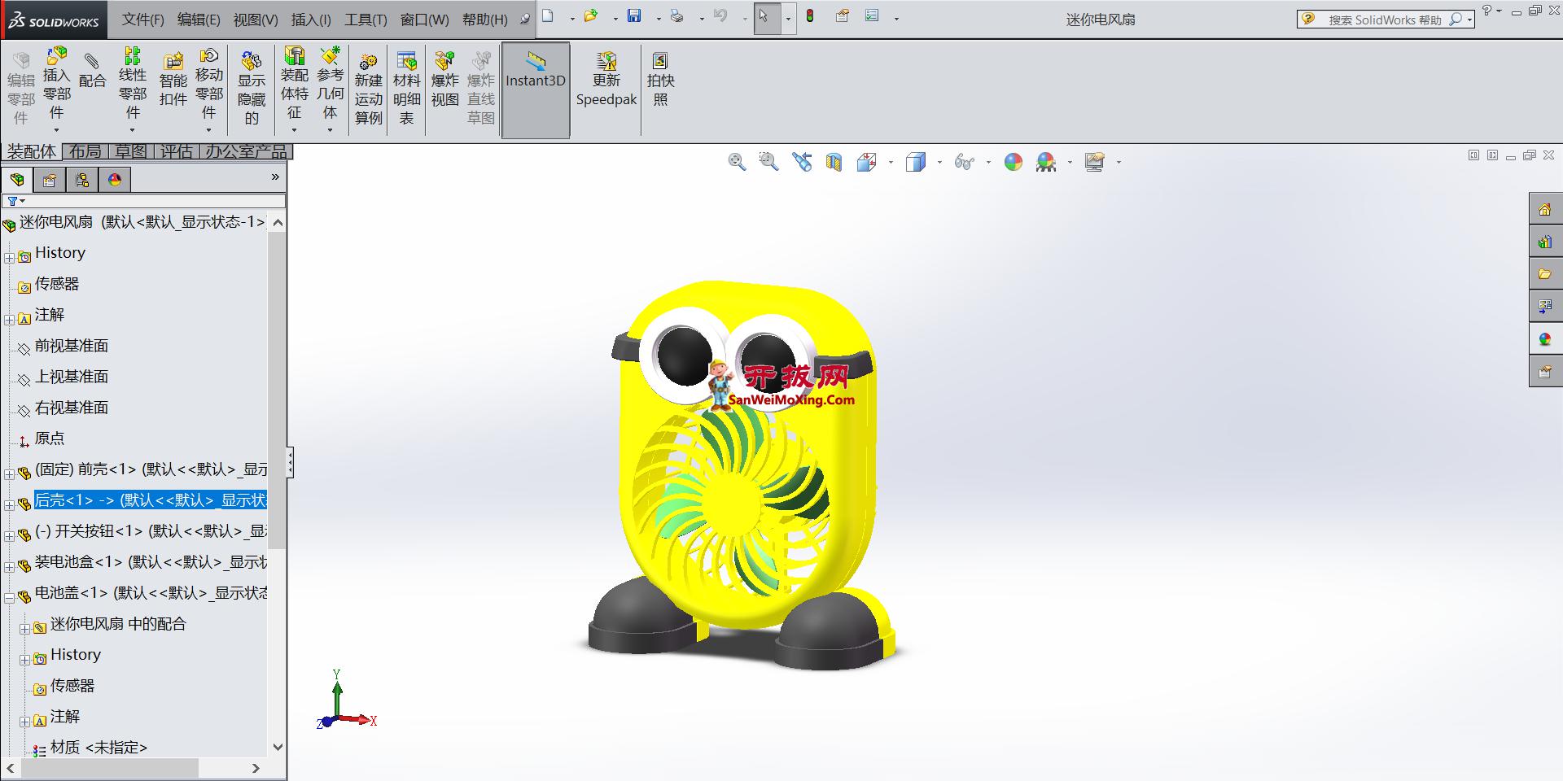Switch to FeatureManager design tree tab
The width and height of the screenshot is (1563, 781).
(x=17, y=180)
